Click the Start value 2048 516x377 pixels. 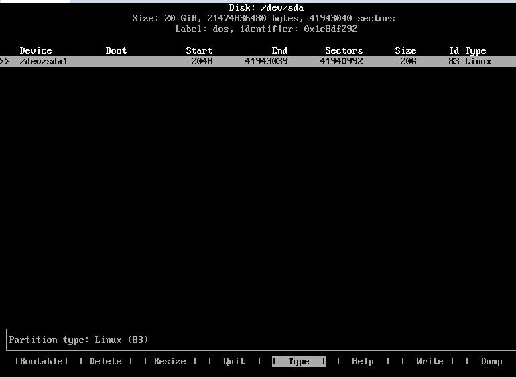point(202,61)
